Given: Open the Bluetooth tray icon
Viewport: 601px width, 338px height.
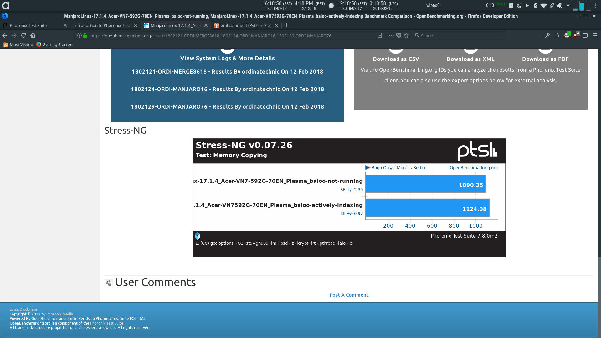Looking at the screenshot, I should coord(536,5).
